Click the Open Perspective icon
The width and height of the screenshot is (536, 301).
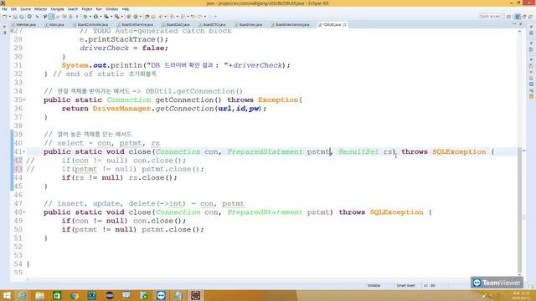pos(509,17)
